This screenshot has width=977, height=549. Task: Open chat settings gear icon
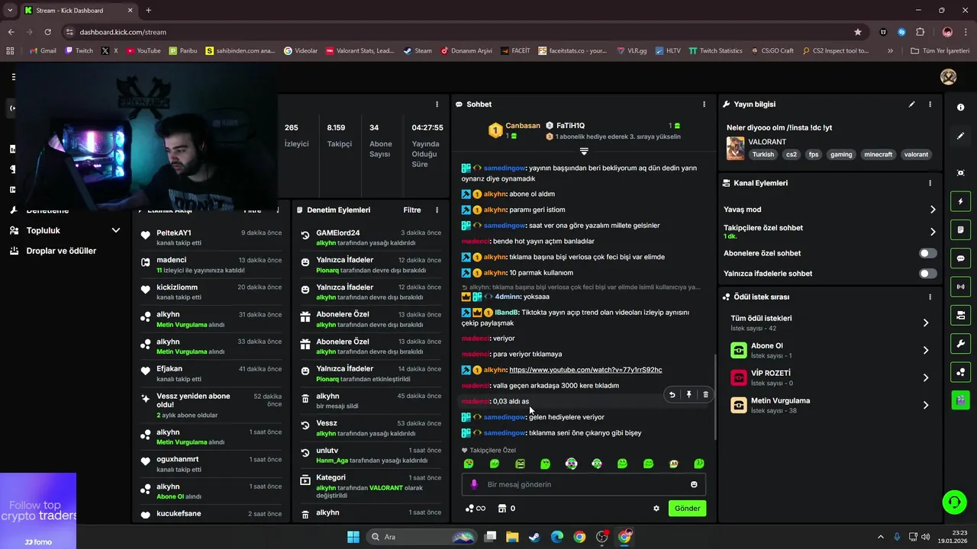pyautogui.click(x=656, y=509)
